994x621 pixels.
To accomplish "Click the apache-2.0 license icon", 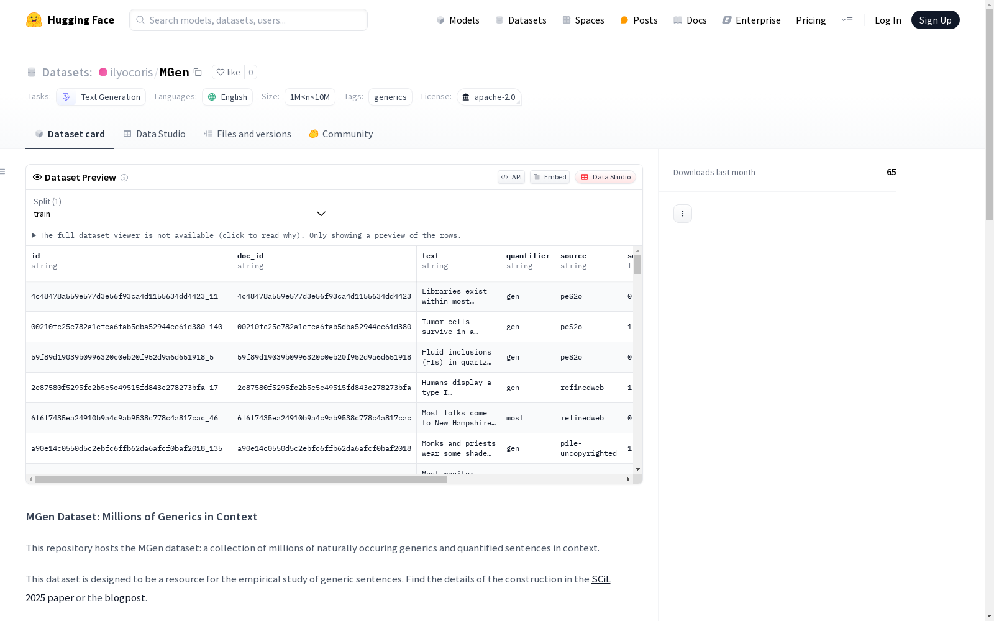I will click(466, 97).
